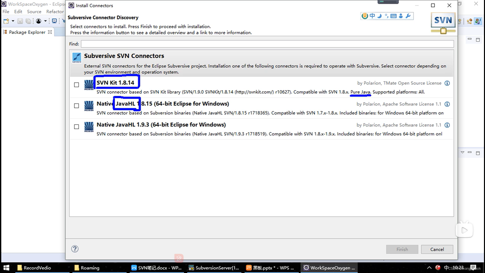
Task: Open the dialog help question-mark button
Action: [75, 249]
